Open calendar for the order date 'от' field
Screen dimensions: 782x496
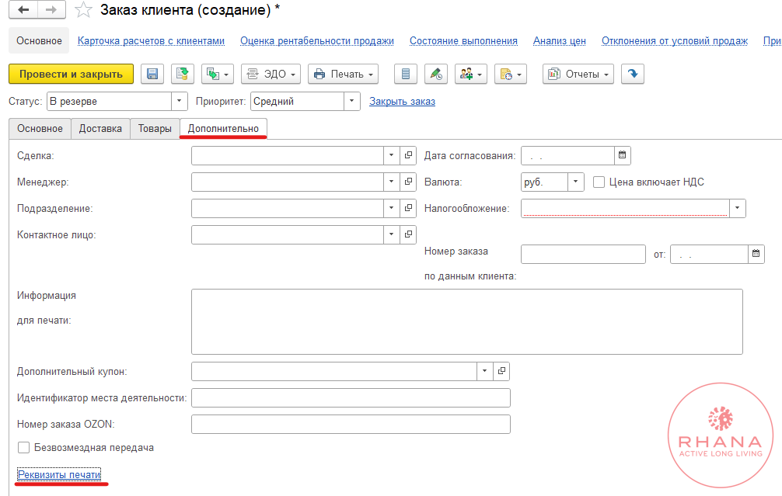point(756,254)
